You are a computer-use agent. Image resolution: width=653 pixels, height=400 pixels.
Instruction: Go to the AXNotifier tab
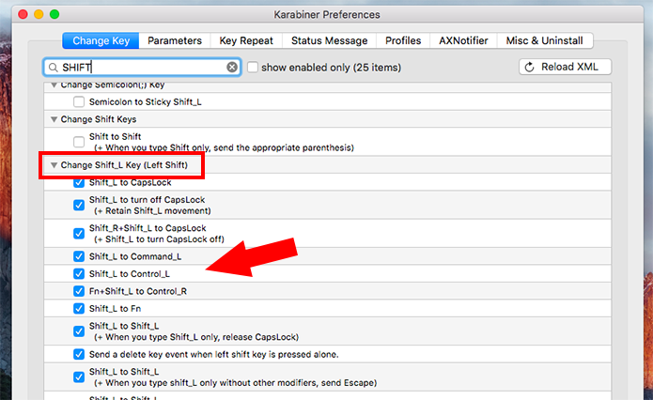463,40
